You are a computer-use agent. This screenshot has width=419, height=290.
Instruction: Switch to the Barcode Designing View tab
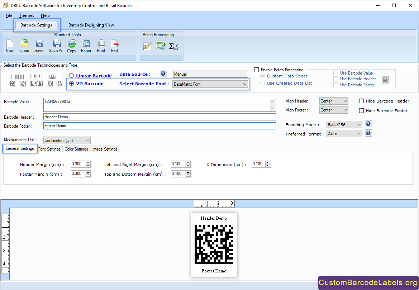[x=91, y=25]
